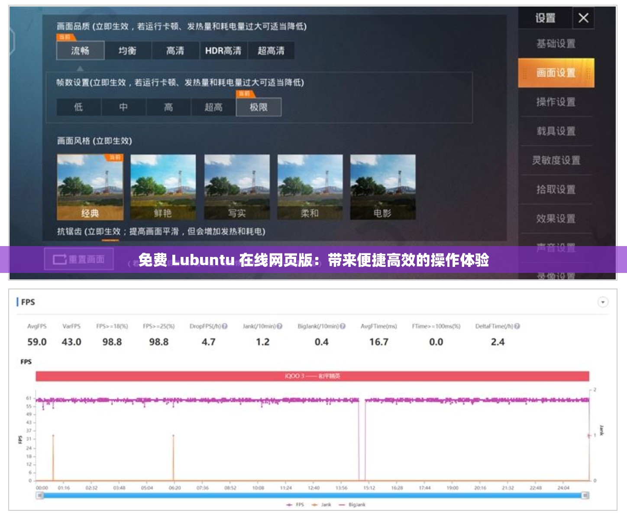Pick the 电影 style thumbnail

[x=383, y=187]
